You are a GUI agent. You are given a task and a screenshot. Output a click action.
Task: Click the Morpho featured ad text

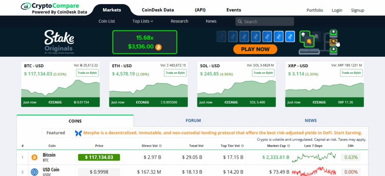(x=223, y=133)
